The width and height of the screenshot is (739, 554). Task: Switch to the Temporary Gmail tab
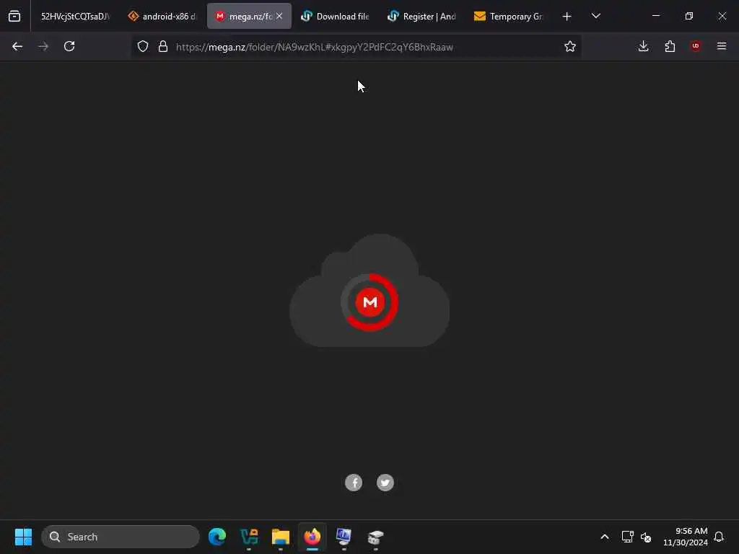point(509,16)
